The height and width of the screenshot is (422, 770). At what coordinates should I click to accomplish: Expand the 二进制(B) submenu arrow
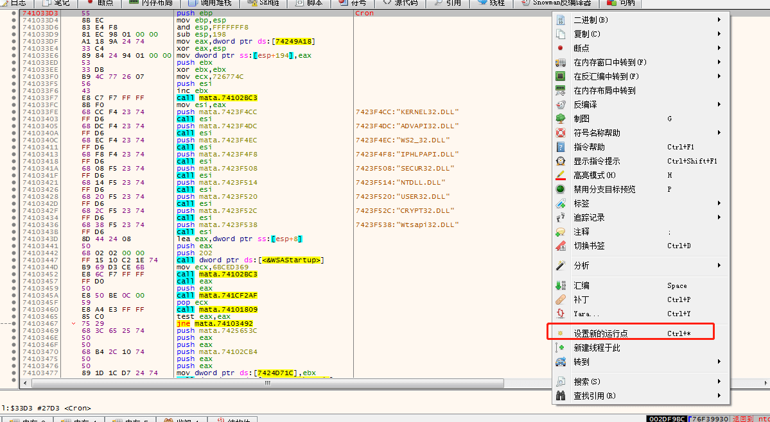[719, 20]
